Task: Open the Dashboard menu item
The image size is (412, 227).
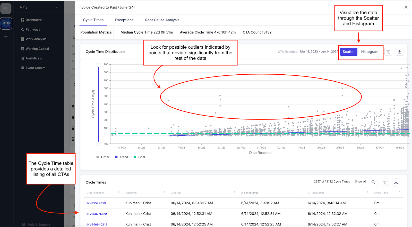Action: point(33,20)
